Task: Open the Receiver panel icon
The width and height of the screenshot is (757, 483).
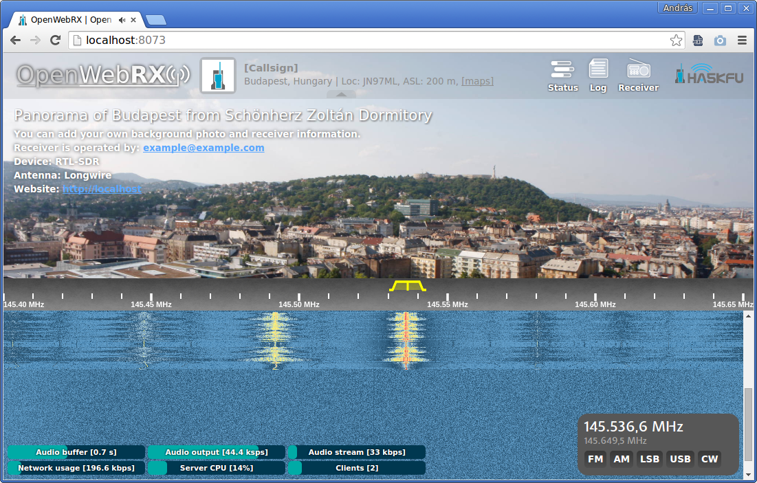Action: (x=638, y=76)
